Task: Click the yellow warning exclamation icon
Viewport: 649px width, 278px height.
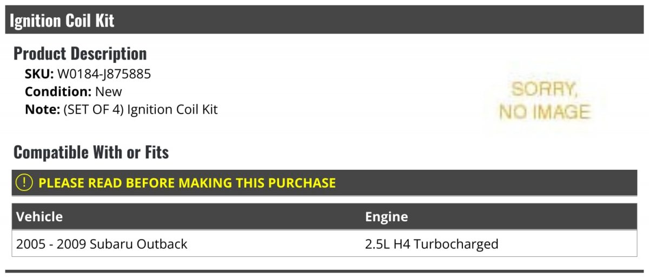Action: 24,183
